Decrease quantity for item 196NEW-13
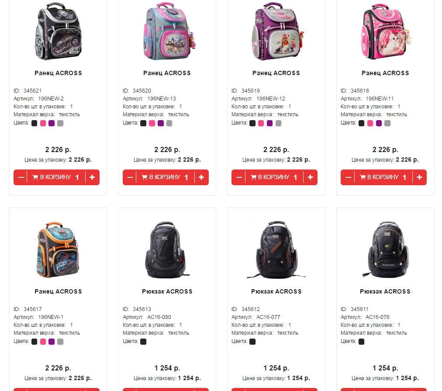 tap(130, 177)
